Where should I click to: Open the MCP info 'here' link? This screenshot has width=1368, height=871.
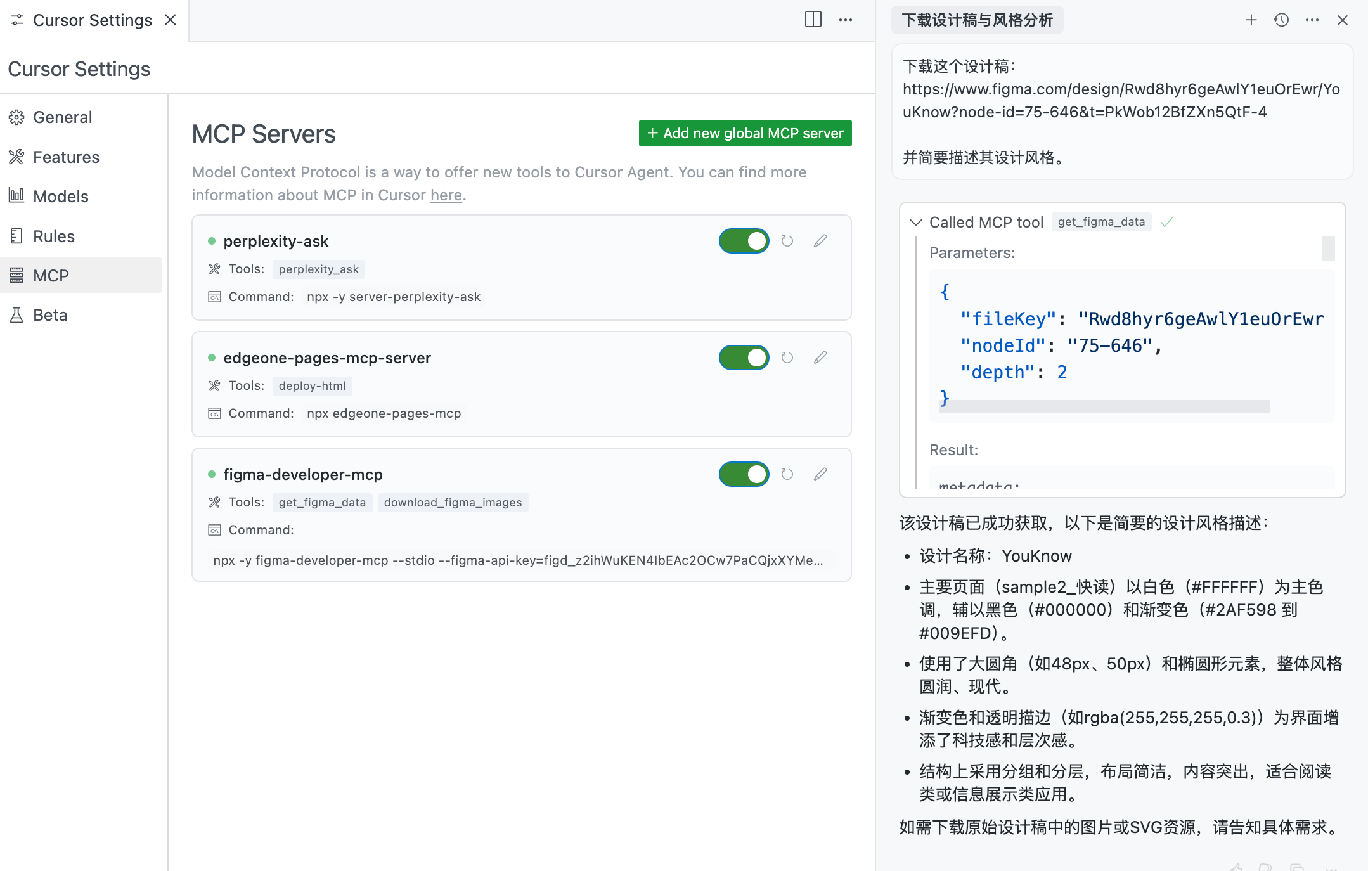click(x=446, y=195)
